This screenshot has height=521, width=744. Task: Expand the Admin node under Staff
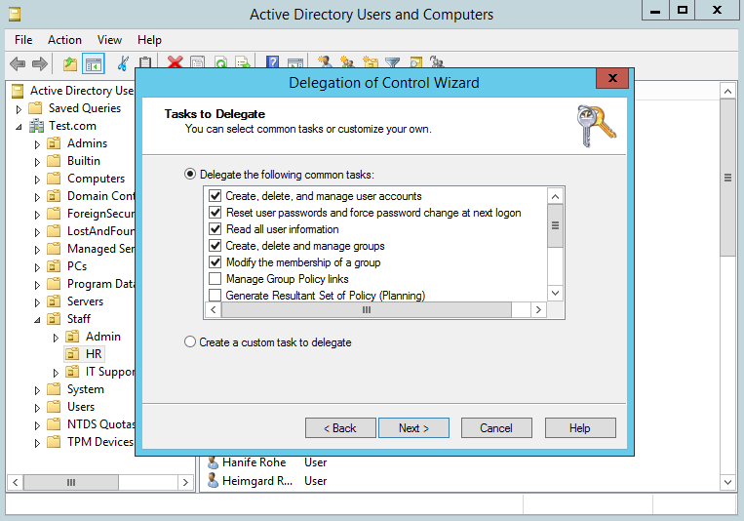(56, 338)
